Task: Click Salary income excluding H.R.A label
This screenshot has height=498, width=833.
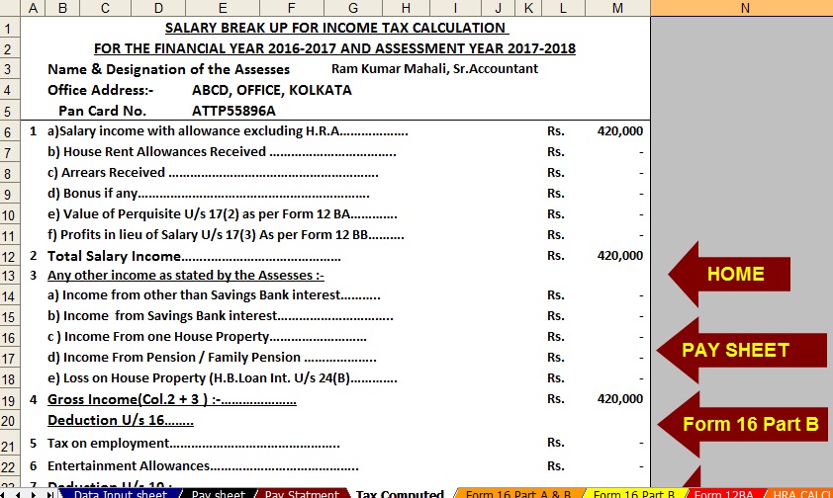Action: pos(228,131)
